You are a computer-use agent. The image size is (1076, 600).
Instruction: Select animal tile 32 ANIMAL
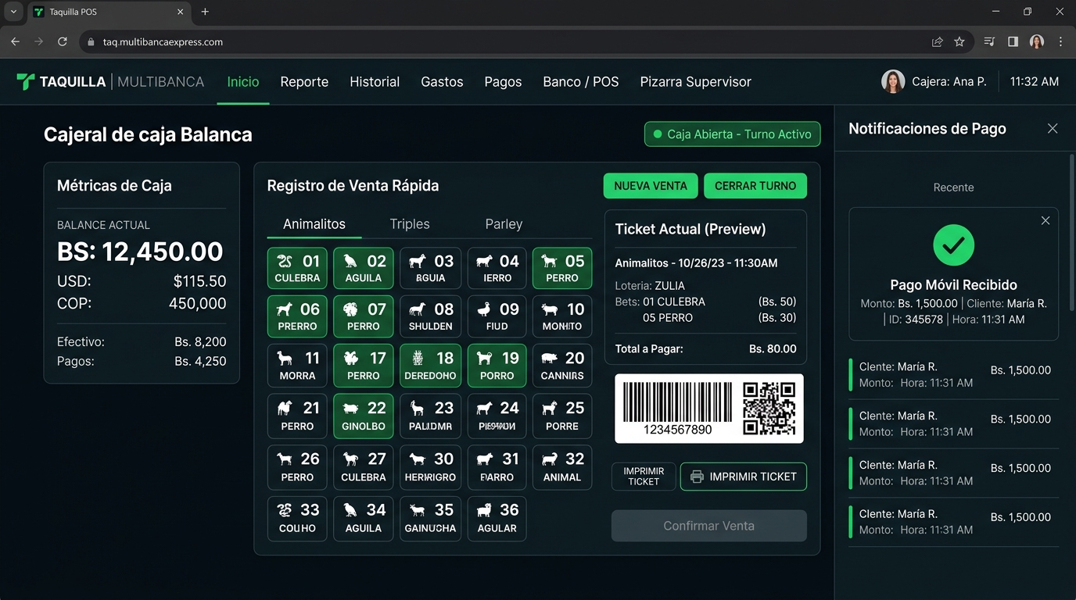tap(562, 468)
